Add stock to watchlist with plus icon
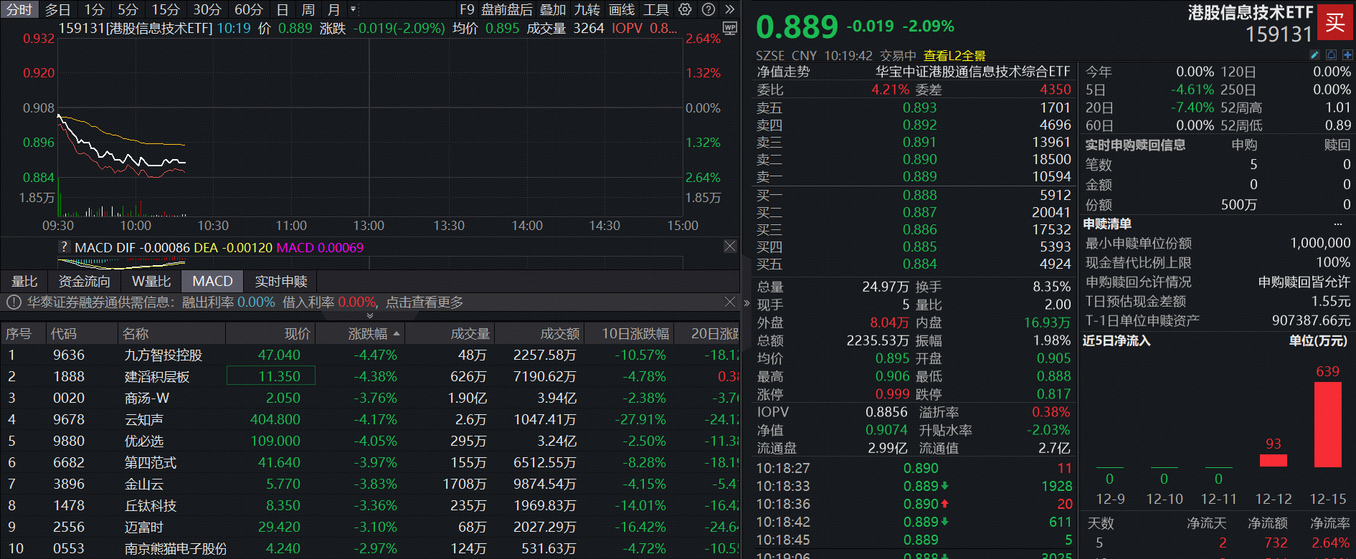The height and width of the screenshot is (559, 1356). point(1347,55)
